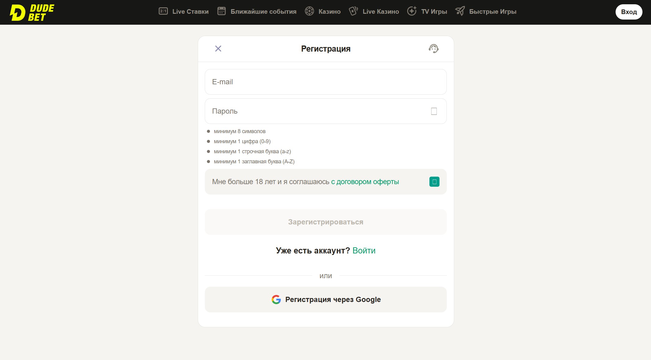651x360 pixels.
Task: Click the Зарегистрироваться button
Action: pos(326,222)
